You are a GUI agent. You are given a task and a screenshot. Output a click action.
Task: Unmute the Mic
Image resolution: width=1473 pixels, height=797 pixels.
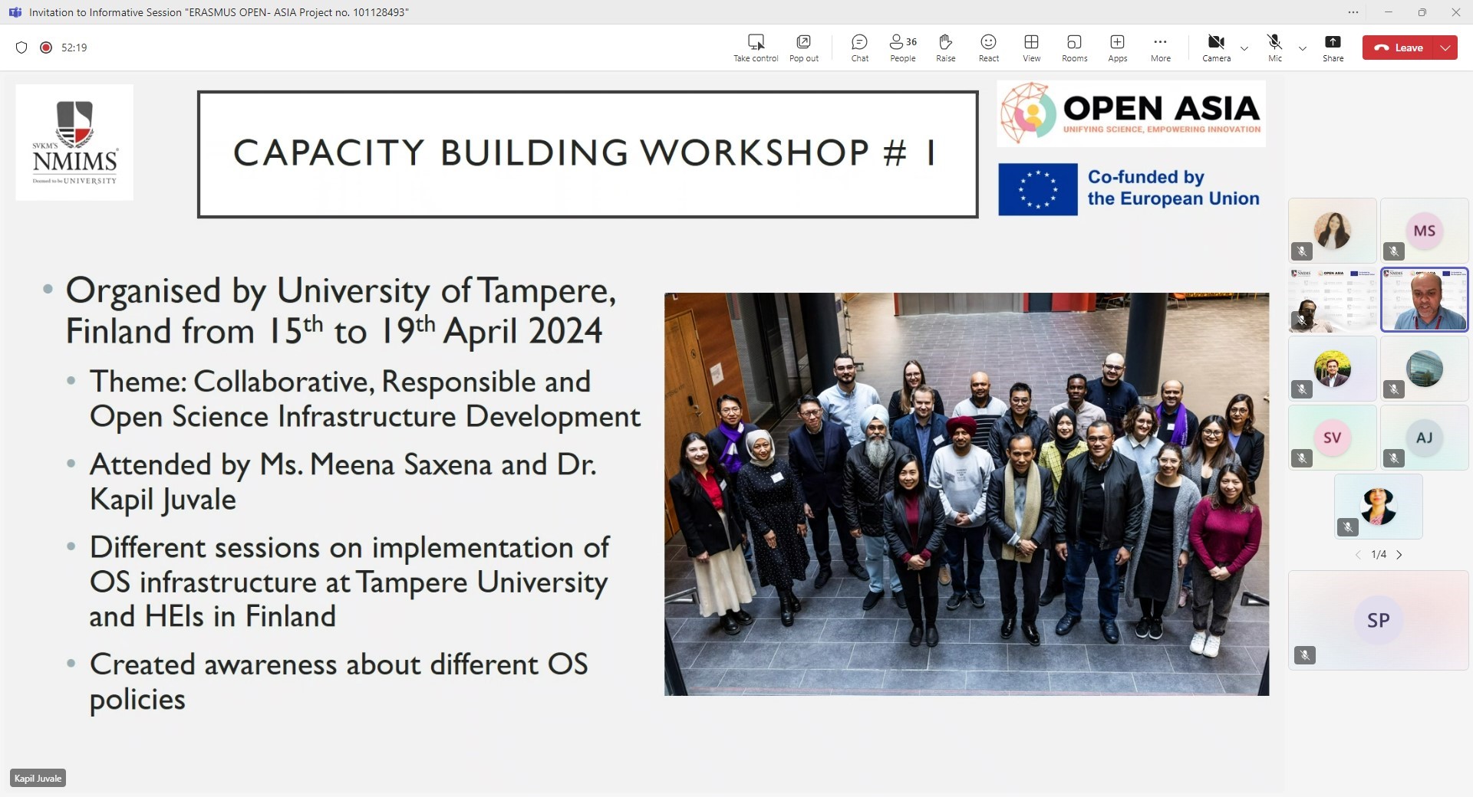pyautogui.click(x=1275, y=48)
